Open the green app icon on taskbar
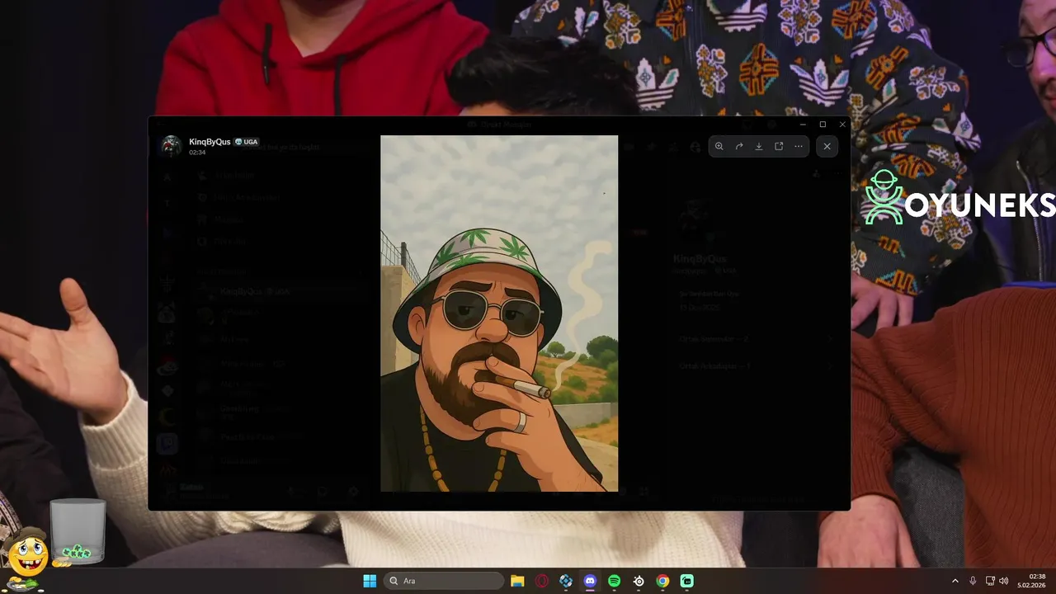The image size is (1056, 594). click(x=687, y=581)
